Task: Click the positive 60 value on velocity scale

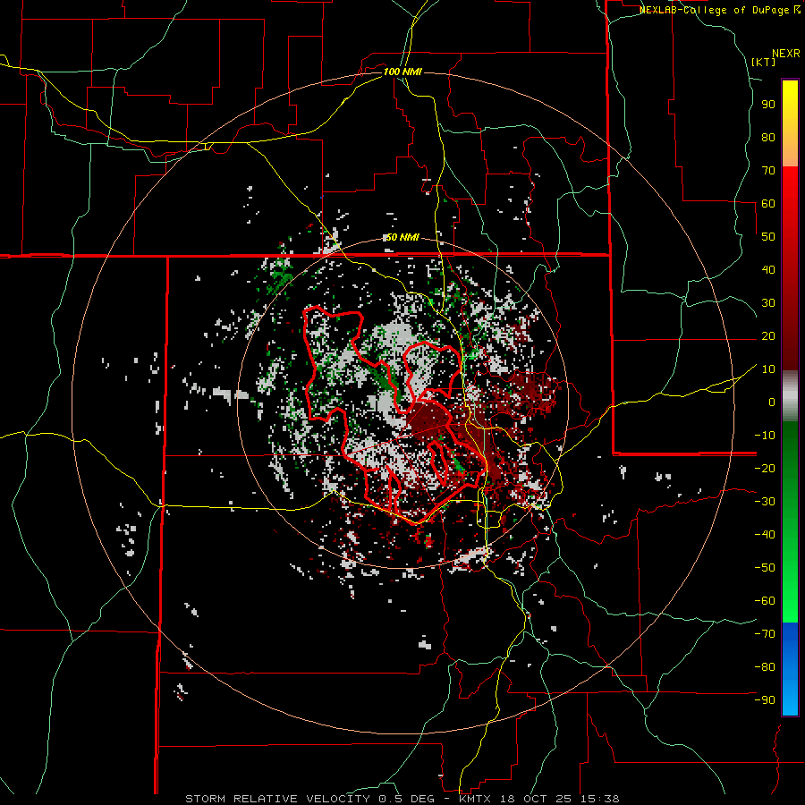Action: pos(768,203)
